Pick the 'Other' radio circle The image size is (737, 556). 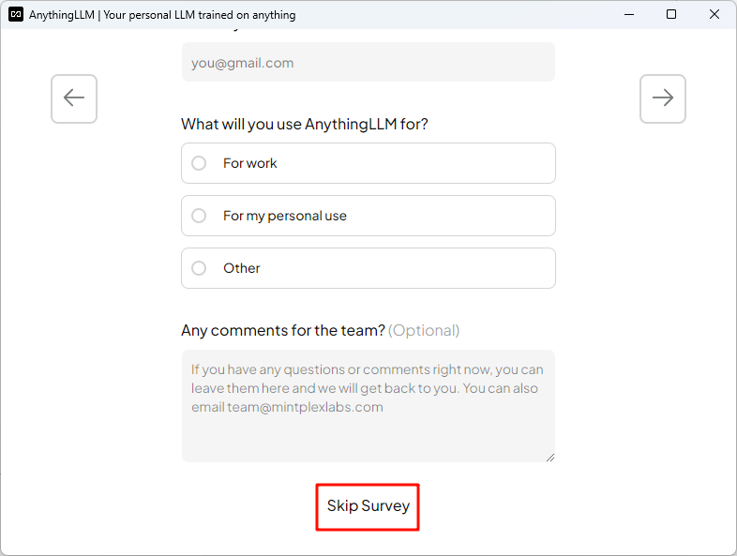coord(199,268)
